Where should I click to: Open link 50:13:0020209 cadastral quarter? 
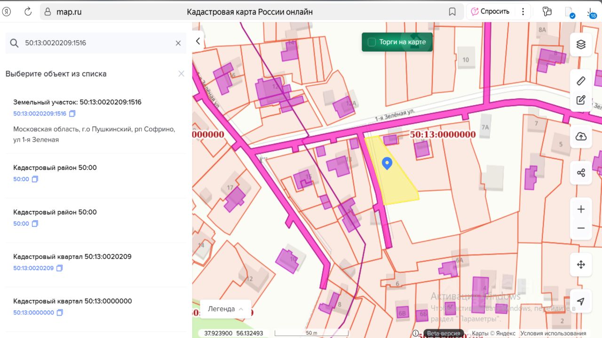pyautogui.click(x=33, y=268)
